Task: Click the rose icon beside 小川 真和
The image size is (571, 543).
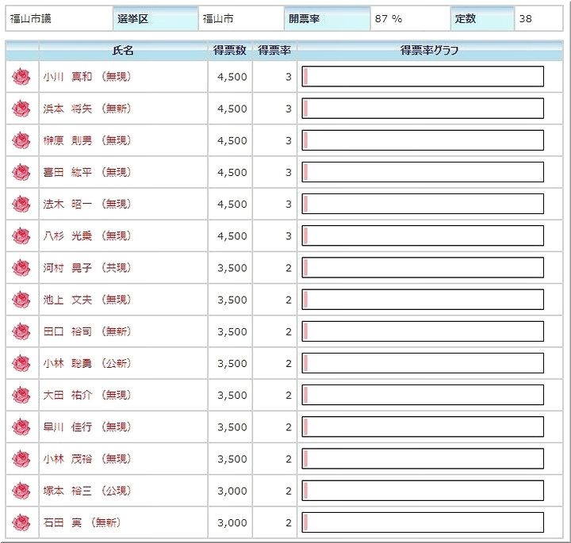Action: 21,77
